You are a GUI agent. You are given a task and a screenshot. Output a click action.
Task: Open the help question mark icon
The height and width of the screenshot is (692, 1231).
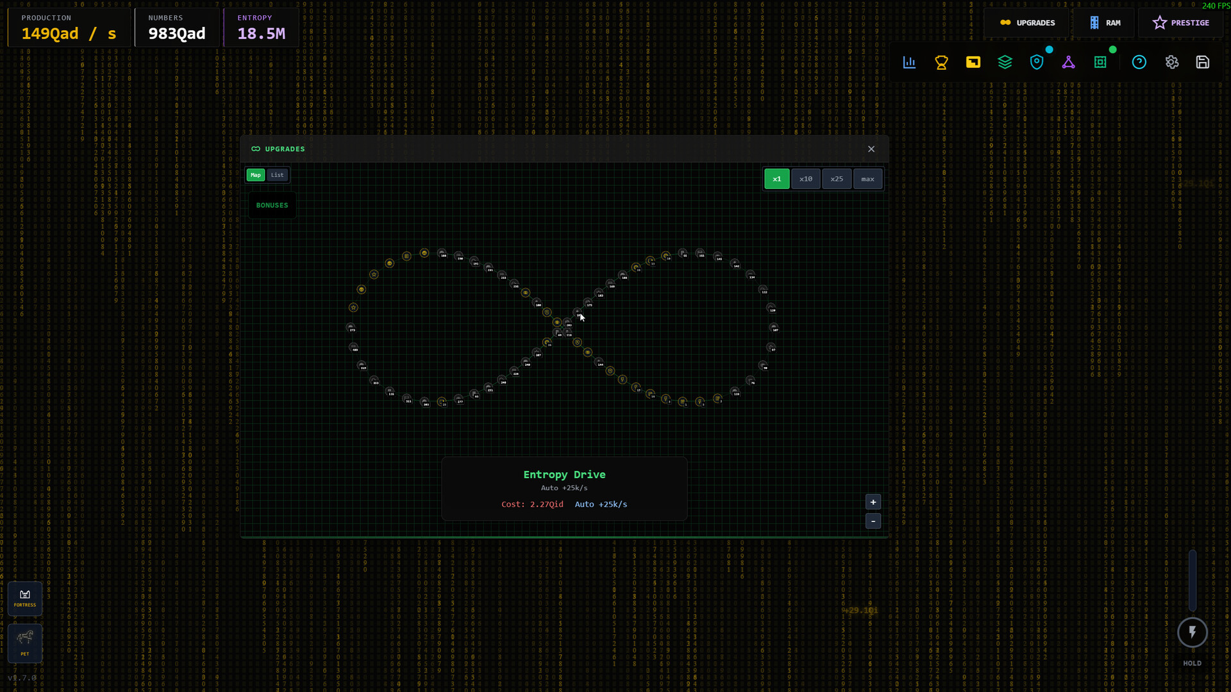[x=1139, y=62]
